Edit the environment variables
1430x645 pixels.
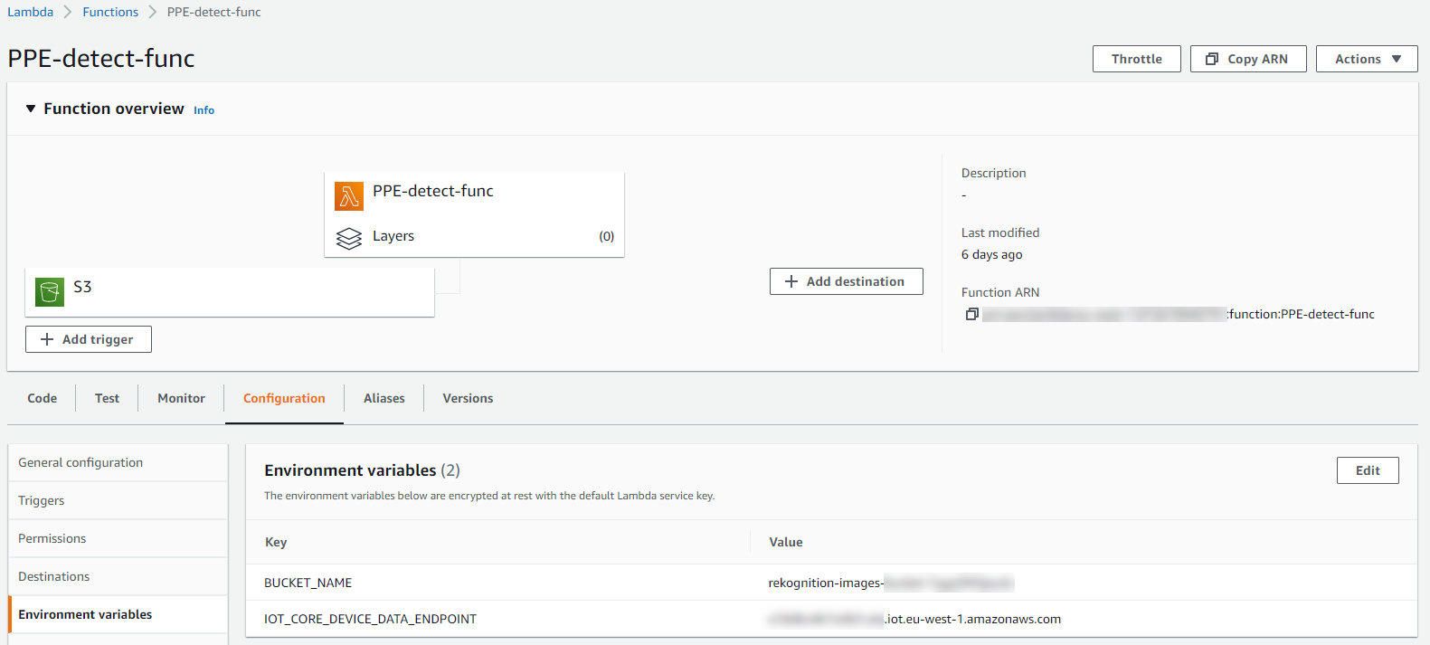coord(1368,470)
